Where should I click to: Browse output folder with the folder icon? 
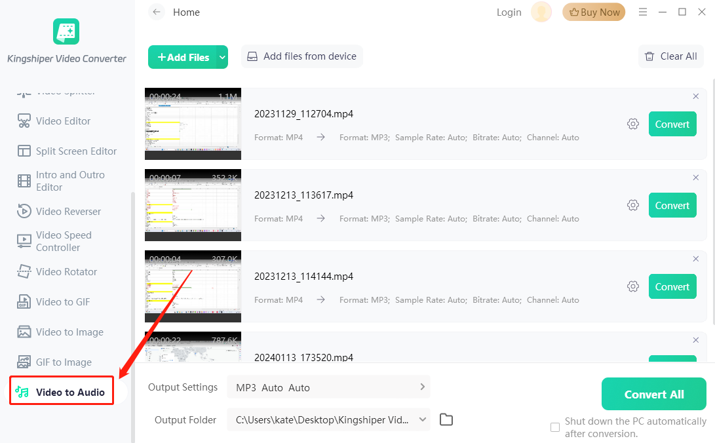pos(446,419)
